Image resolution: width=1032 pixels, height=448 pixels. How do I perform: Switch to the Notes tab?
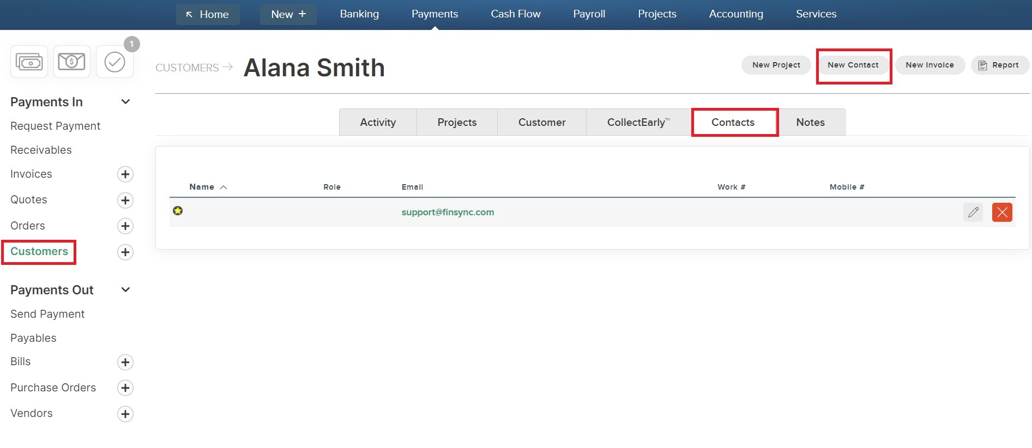click(x=811, y=122)
